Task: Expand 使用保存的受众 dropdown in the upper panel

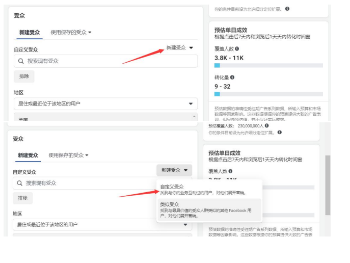Action: pyautogui.click(x=71, y=32)
